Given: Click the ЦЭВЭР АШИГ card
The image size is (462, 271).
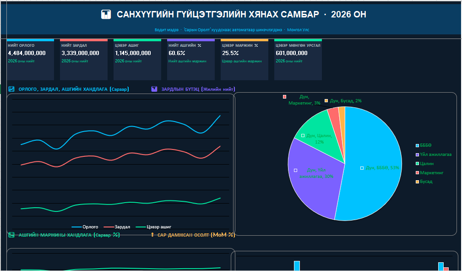Looking at the screenshot, I should pos(137,60).
